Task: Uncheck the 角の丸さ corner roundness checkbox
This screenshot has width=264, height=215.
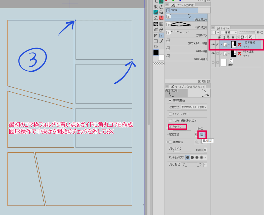Action: pos(170,127)
